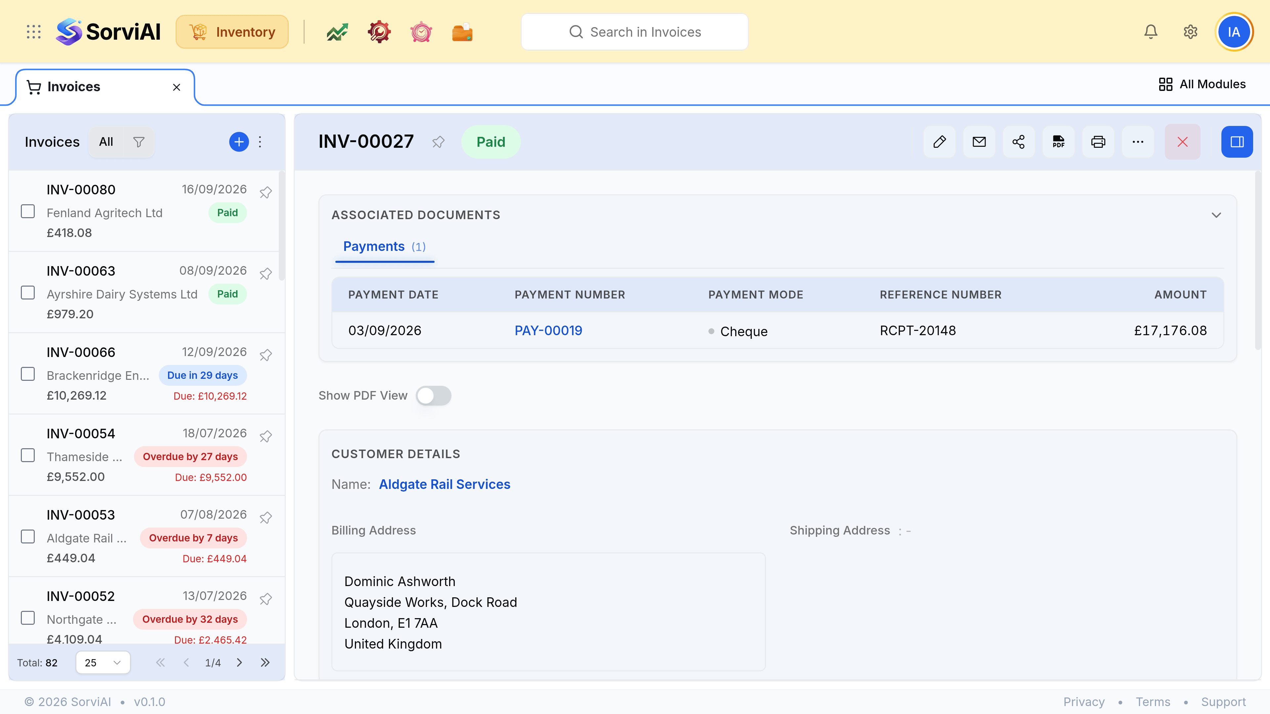This screenshot has width=1270, height=714.
Task: Jump to the last invoice page
Action: coord(265,662)
